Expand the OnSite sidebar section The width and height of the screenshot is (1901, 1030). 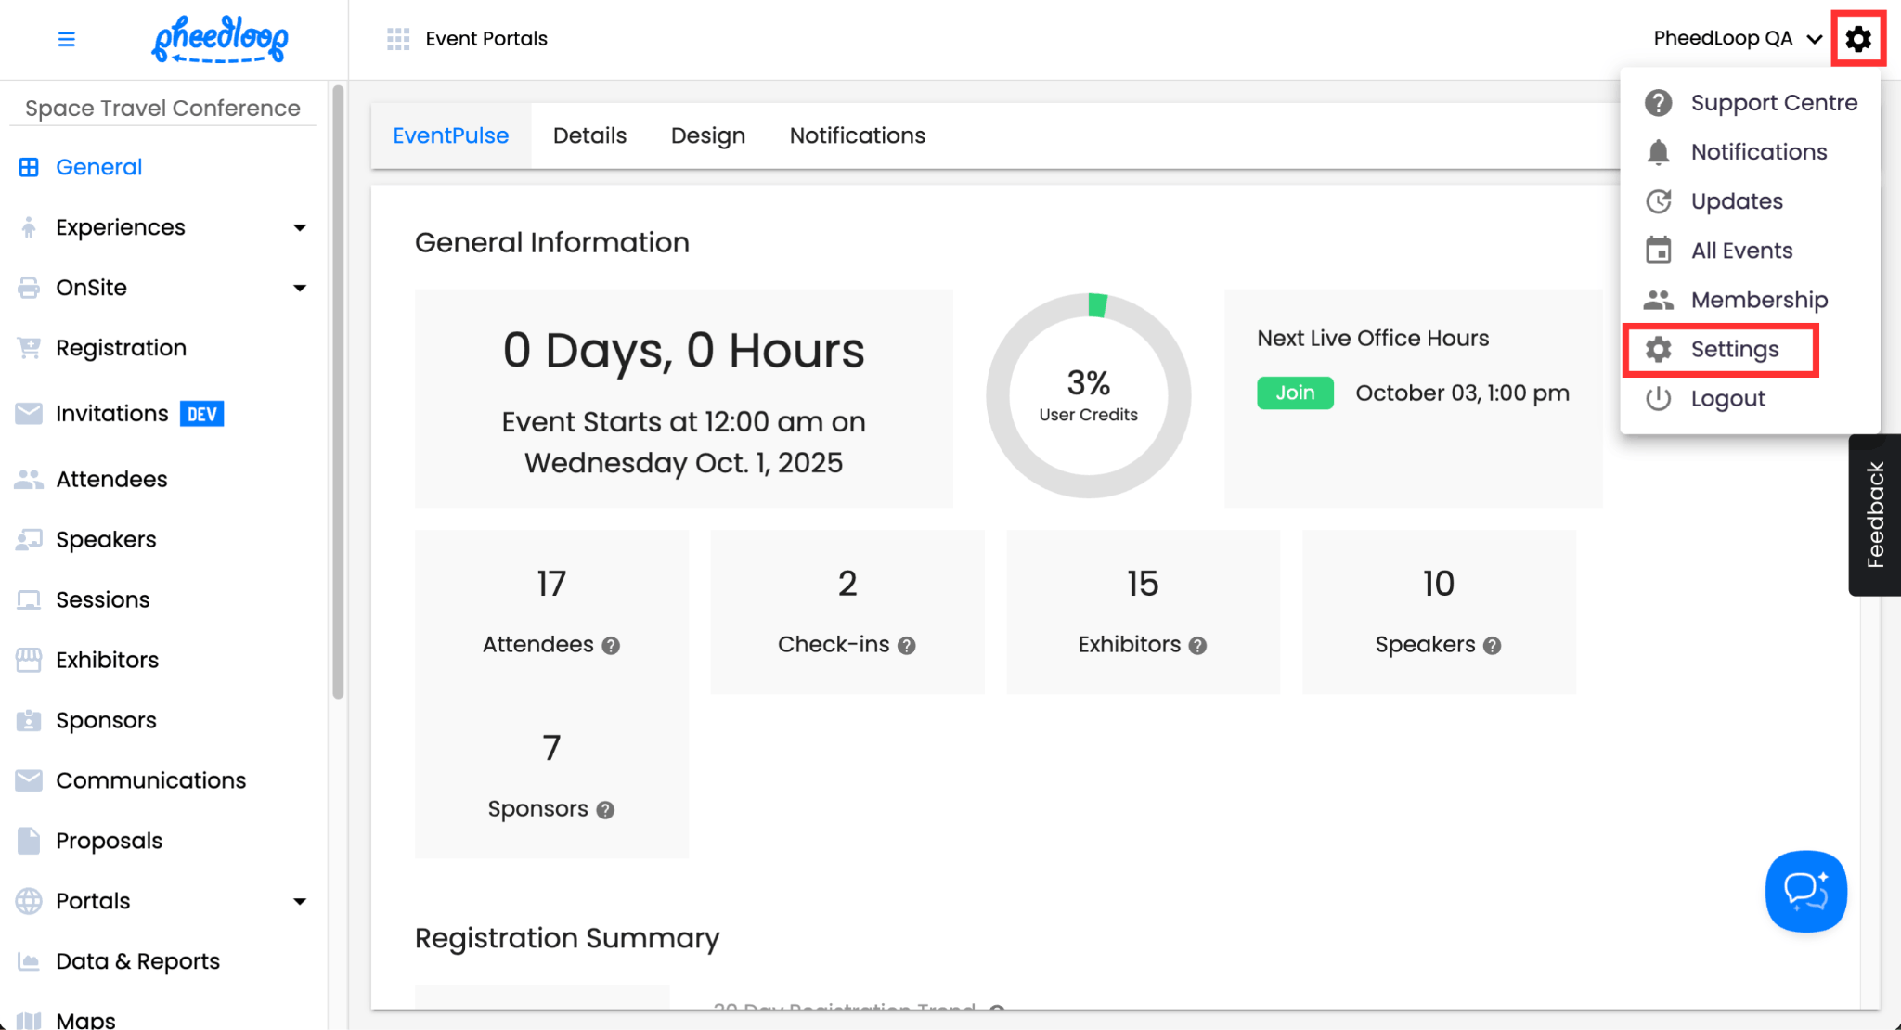pyautogui.click(x=299, y=288)
